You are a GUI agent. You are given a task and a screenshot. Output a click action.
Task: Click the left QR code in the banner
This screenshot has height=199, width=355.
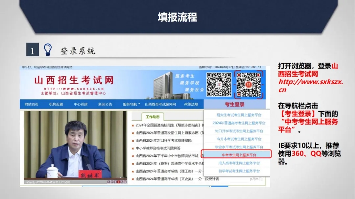coord(219,85)
